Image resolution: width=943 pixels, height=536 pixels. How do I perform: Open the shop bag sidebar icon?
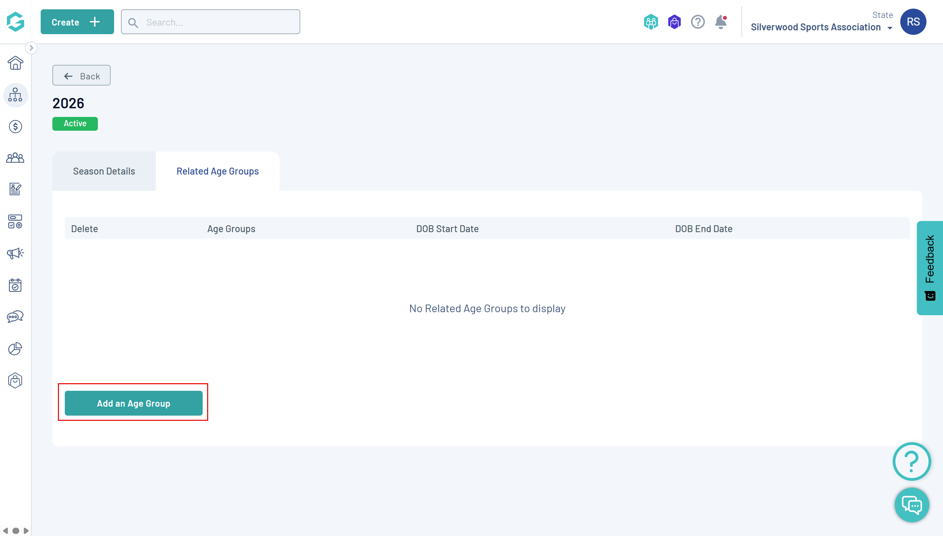tap(15, 380)
